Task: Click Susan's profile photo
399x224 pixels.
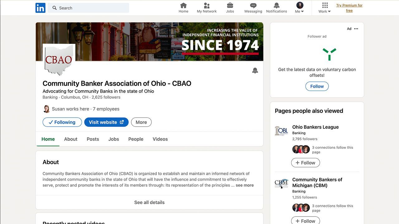Action: point(46,109)
